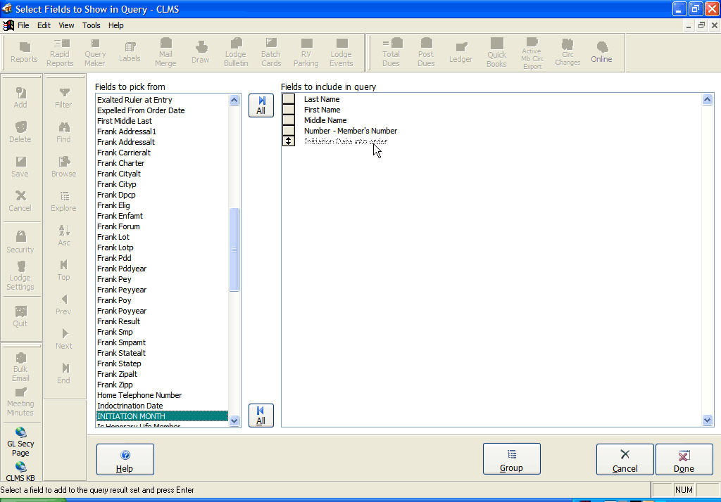Viewport: 721px width, 502px height.
Task: Click the Online toolbar icon
Action: 601,53
